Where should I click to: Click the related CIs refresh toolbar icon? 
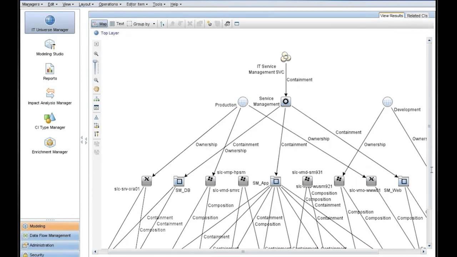[x=227, y=24]
